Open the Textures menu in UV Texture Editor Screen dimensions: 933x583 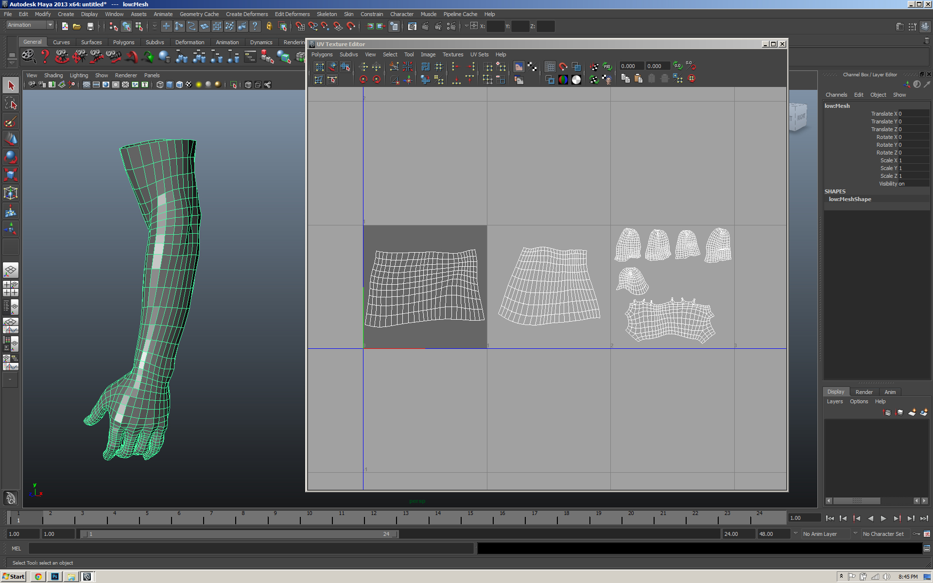click(452, 54)
